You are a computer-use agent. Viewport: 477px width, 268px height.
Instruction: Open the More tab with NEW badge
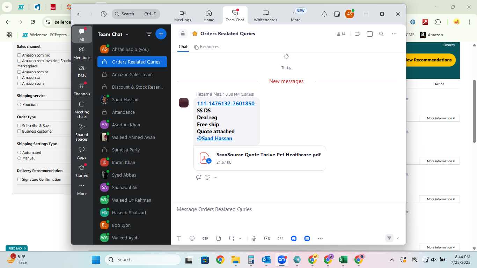[x=296, y=16]
